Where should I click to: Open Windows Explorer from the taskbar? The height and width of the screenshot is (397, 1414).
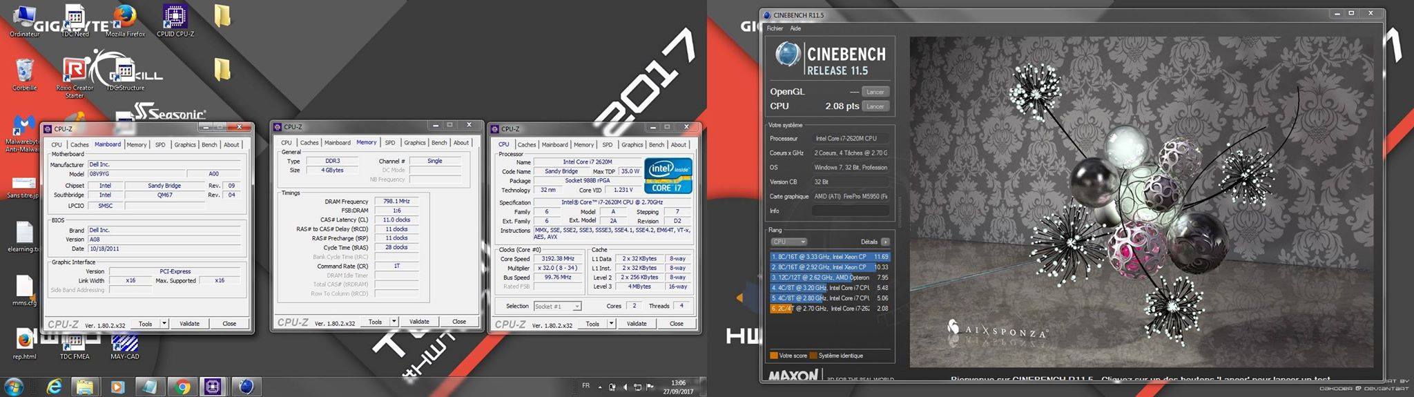tap(84, 387)
